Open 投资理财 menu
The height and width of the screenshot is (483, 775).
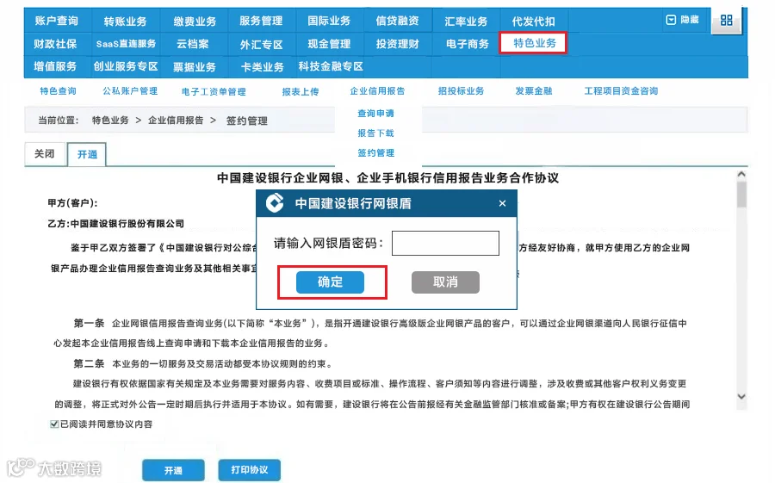397,44
